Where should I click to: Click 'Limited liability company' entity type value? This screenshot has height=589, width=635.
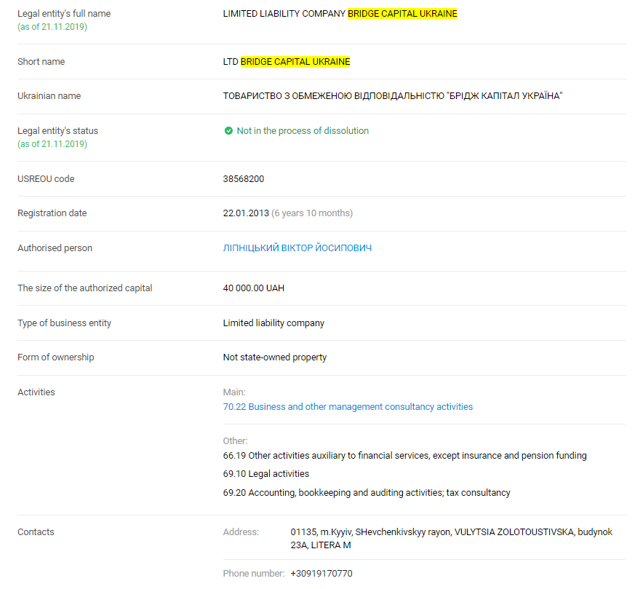[x=273, y=323]
